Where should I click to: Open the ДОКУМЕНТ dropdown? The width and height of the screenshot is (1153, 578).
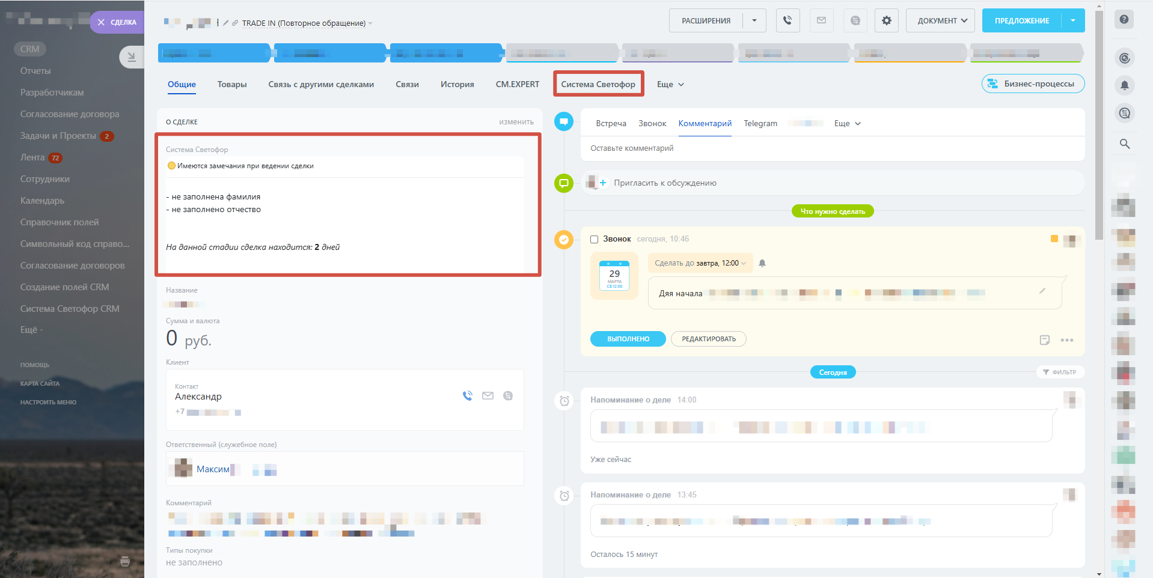(x=940, y=20)
